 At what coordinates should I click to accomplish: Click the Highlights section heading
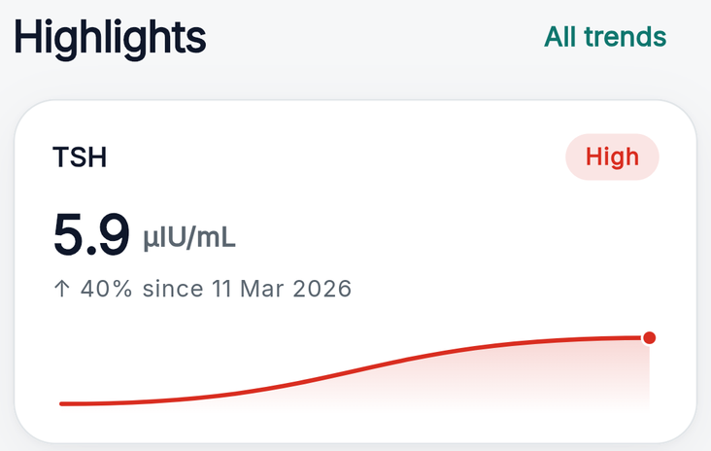click(110, 39)
